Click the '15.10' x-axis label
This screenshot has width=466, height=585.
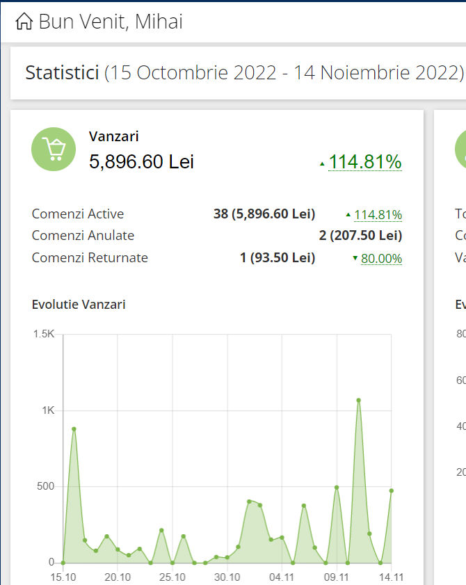tap(63, 577)
